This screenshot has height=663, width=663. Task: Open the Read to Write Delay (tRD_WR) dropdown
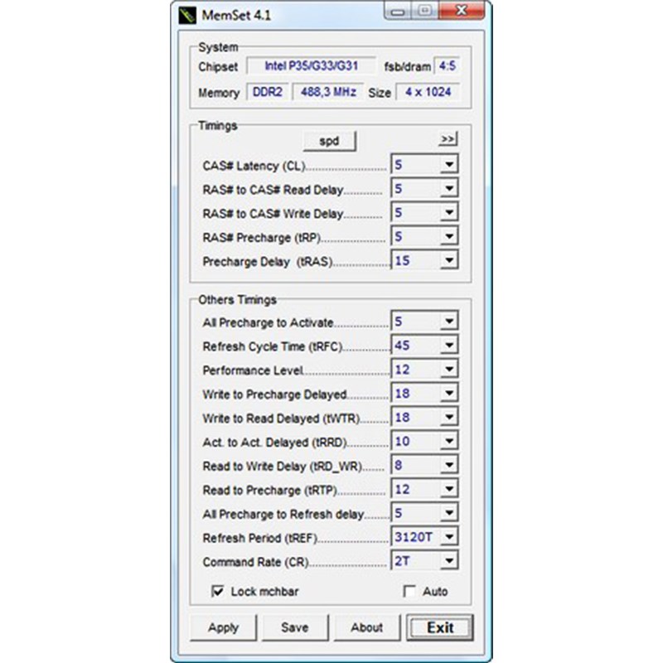(448, 464)
